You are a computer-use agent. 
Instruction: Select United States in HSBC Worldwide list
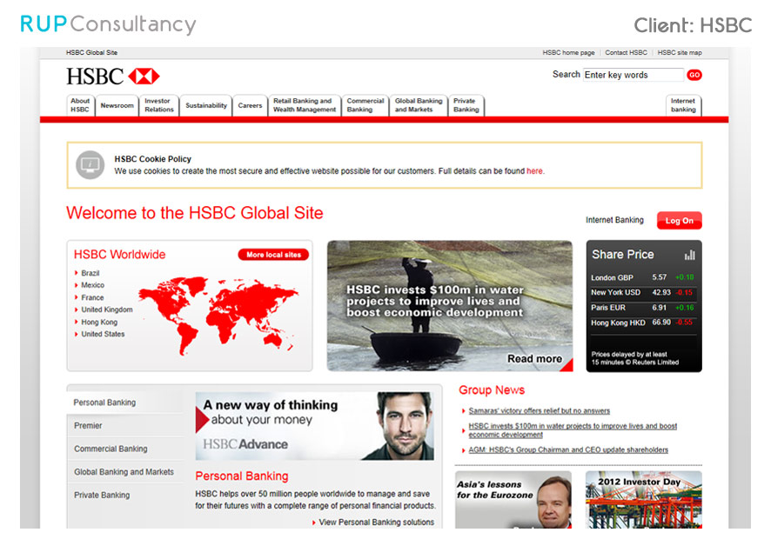click(103, 334)
